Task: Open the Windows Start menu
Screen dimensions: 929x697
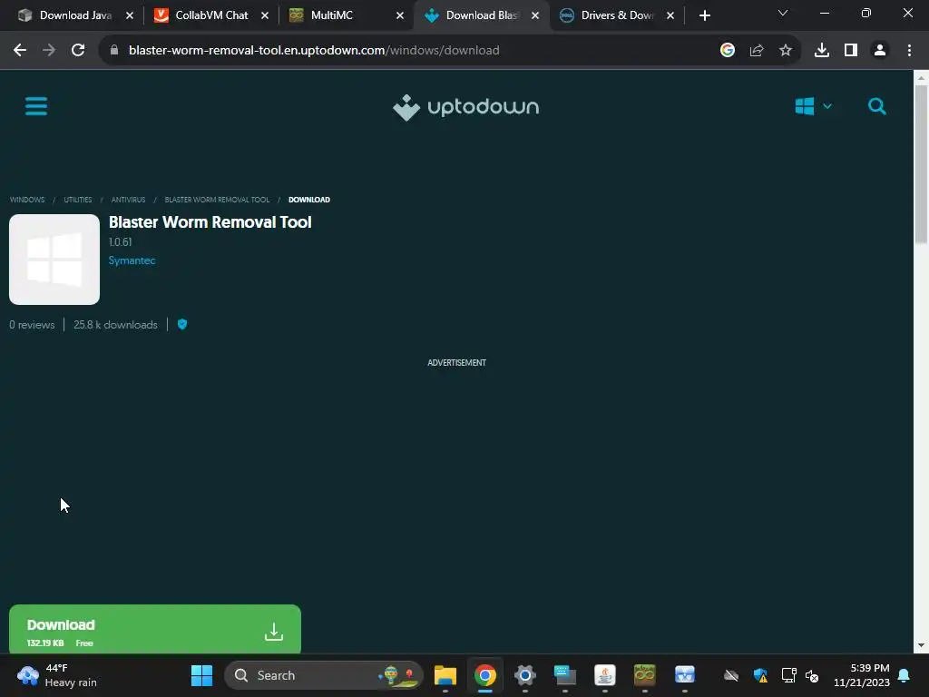Action: (x=201, y=675)
